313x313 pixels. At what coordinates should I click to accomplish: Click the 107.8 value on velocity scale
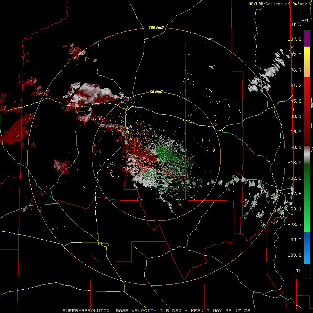295,39
